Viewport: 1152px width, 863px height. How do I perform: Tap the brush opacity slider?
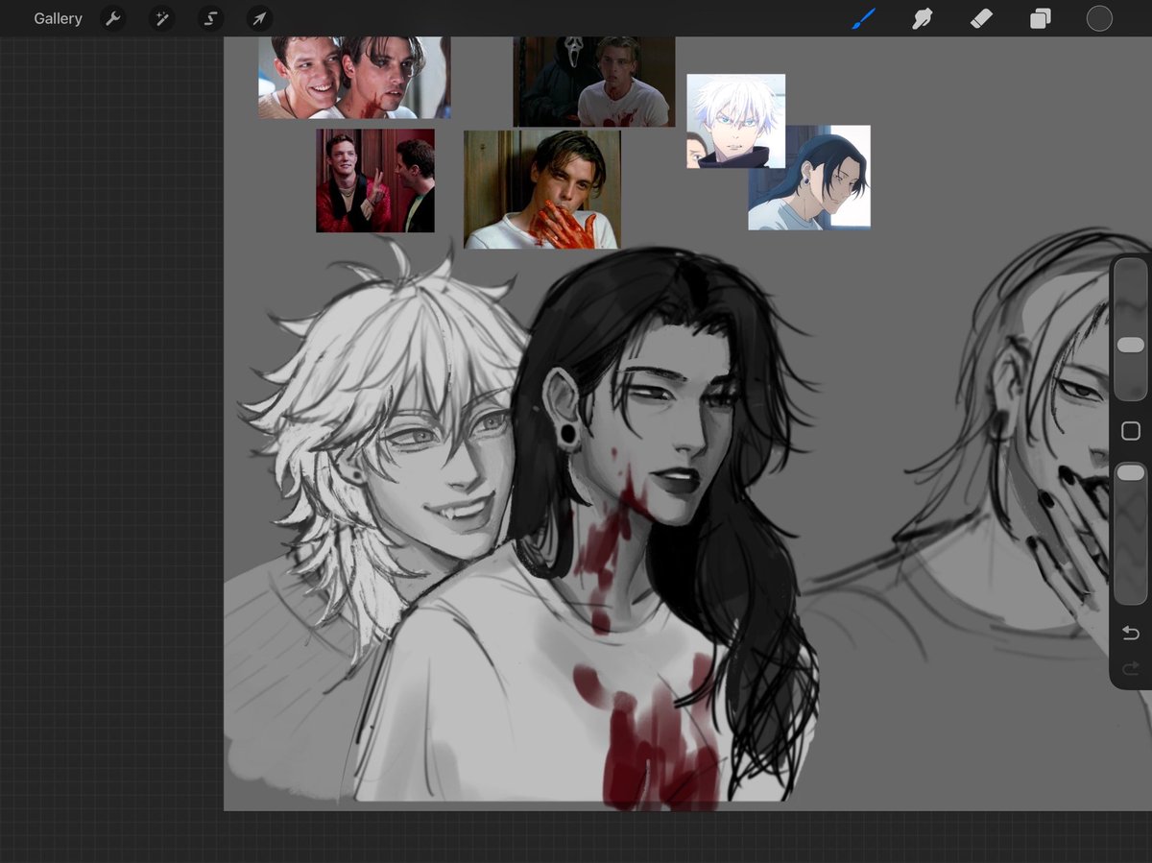(1130, 471)
